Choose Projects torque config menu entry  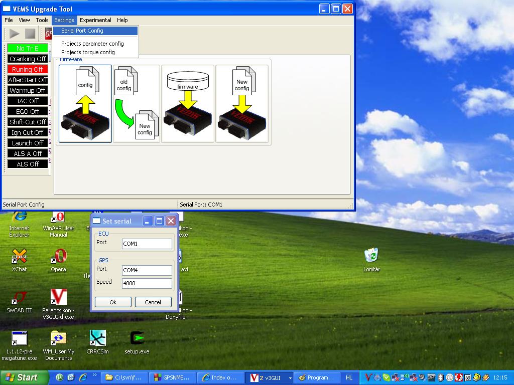95,52
